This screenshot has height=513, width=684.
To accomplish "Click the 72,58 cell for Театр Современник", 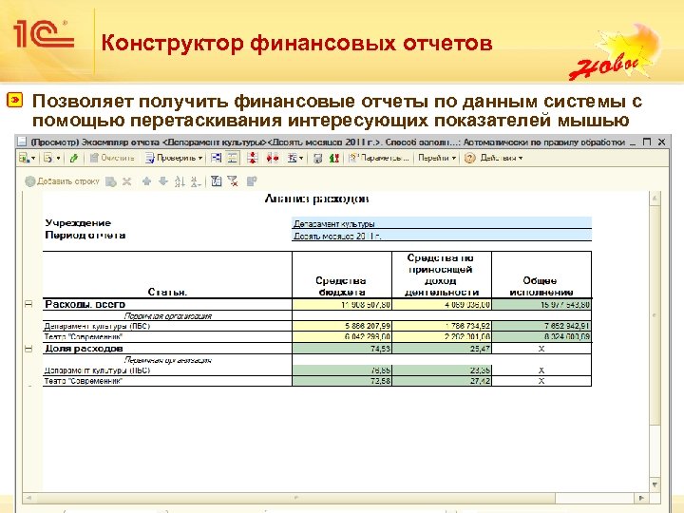I will [342, 381].
